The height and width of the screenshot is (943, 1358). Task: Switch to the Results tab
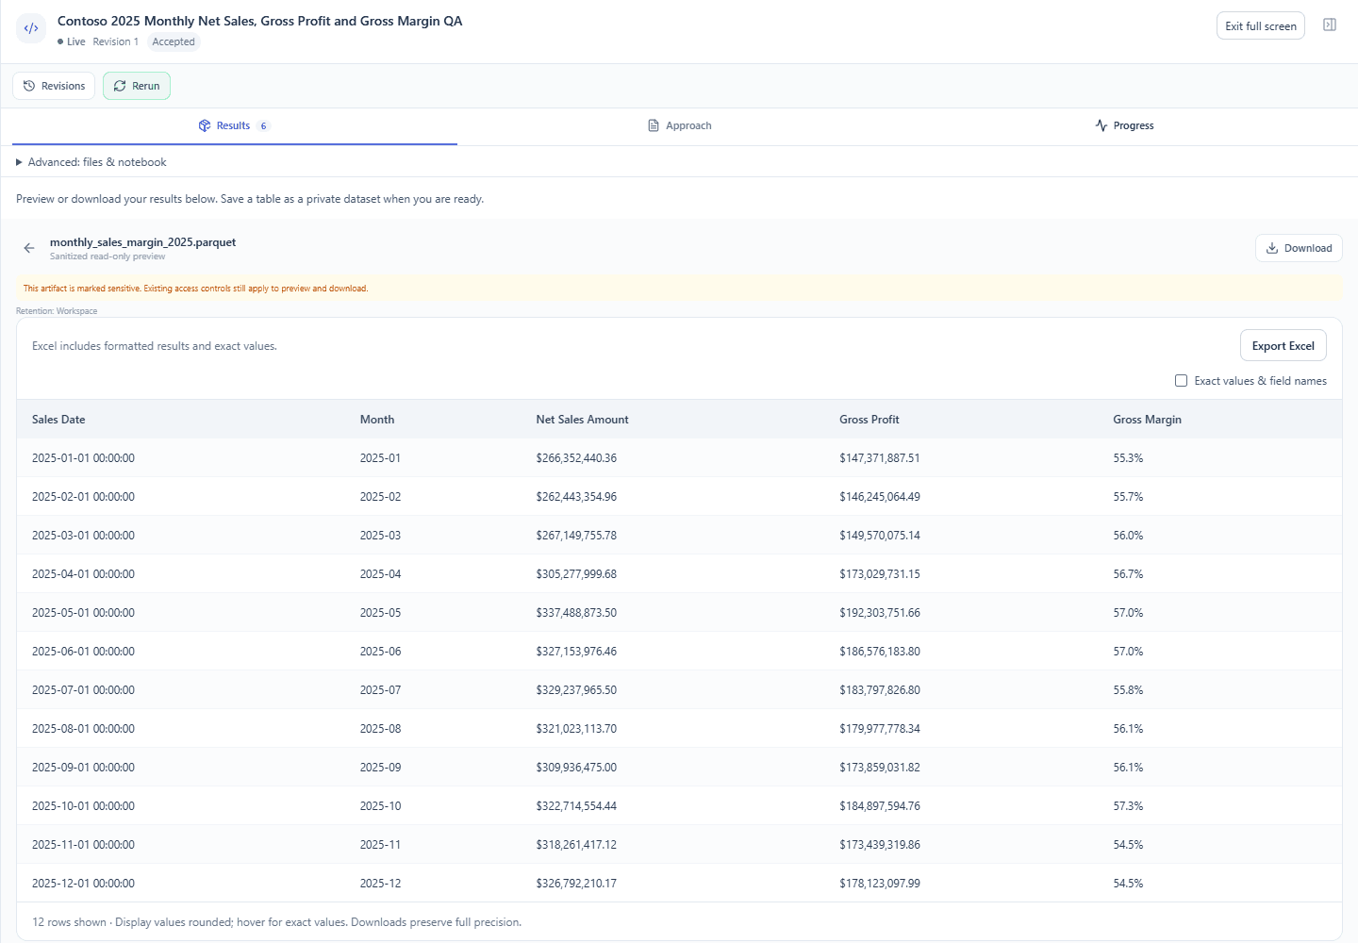(x=235, y=125)
